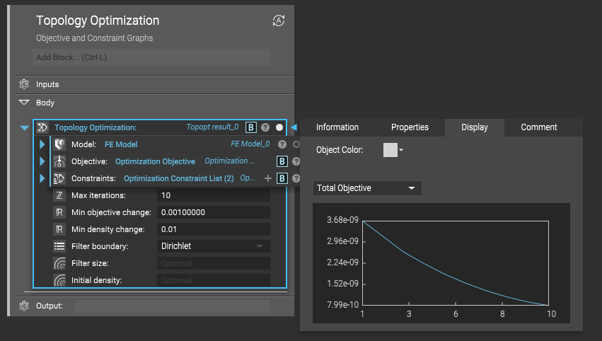Expand the Objective row arrow
Image resolution: width=602 pixels, height=341 pixels.
42,161
